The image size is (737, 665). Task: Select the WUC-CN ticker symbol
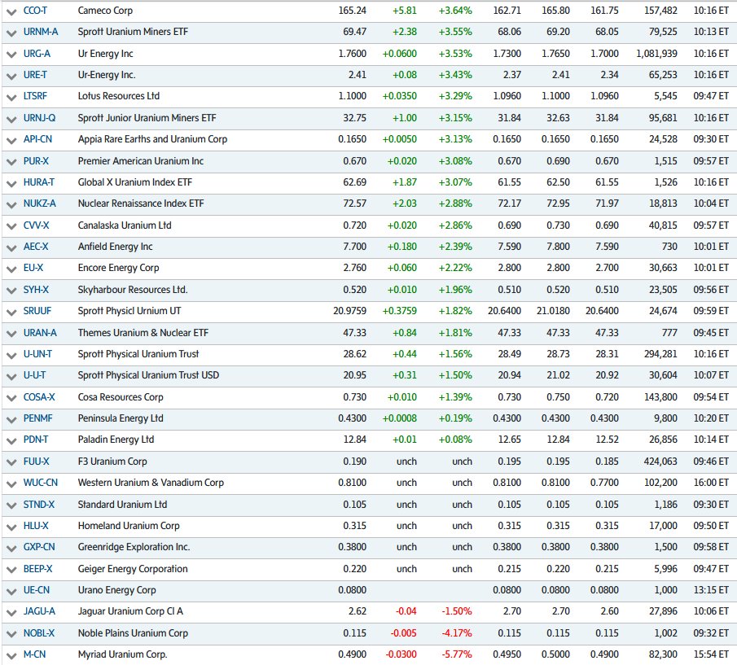click(x=41, y=483)
